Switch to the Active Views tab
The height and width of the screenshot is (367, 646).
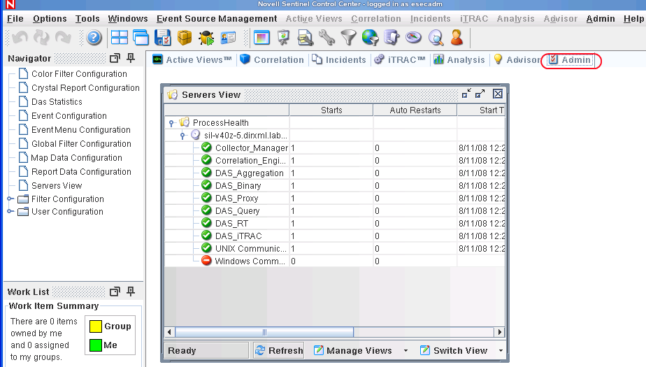coord(192,59)
